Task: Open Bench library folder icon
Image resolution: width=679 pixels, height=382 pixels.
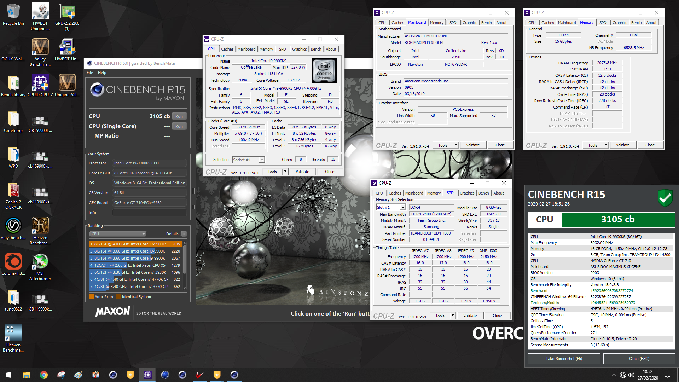Action: point(13,86)
